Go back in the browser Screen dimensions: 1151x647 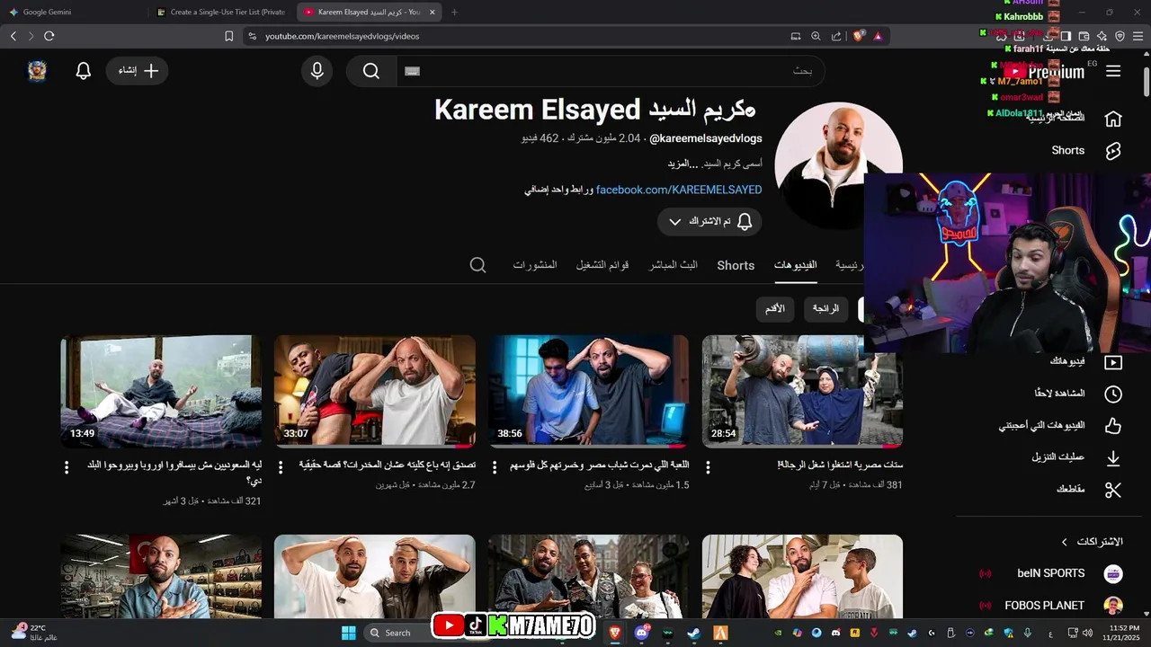[x=13, y=36]
